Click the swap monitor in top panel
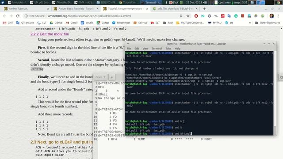The height and width of the screenshot is (159, 283). 237,2
